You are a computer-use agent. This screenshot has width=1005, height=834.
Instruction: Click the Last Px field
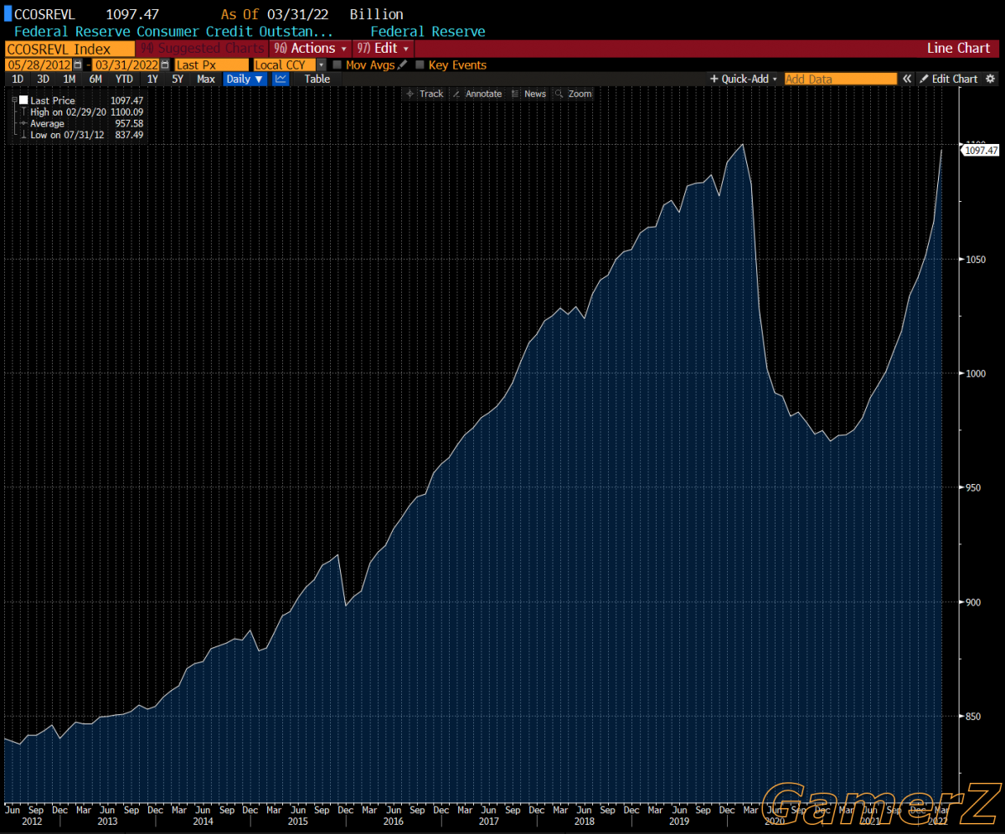pos(211,64)
